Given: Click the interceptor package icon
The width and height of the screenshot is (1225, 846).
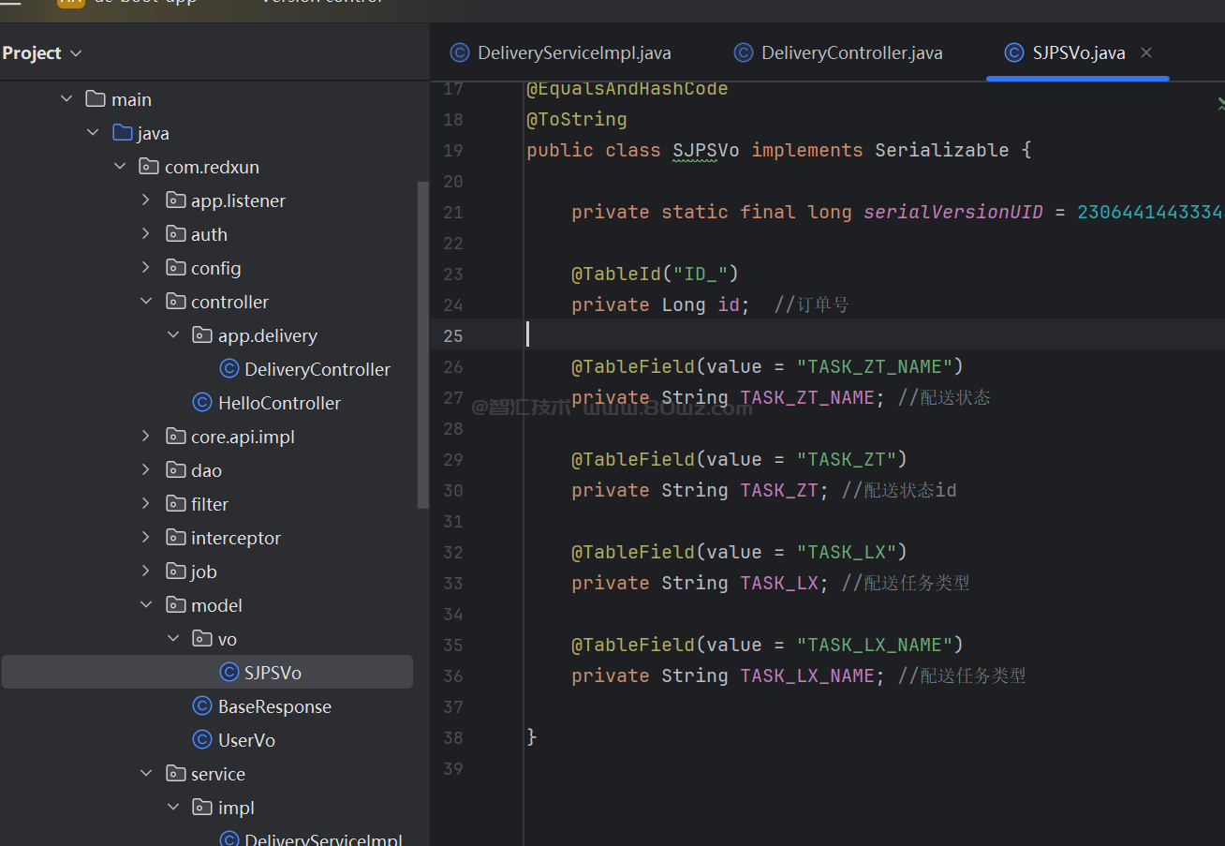Looking at the screenshot, I should (x=175, y=538).
